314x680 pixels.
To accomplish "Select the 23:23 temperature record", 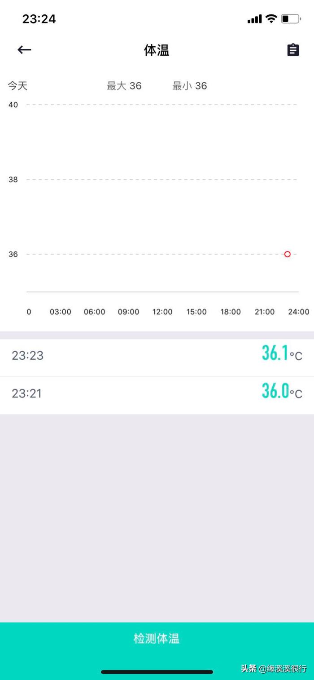I will 157,356.
